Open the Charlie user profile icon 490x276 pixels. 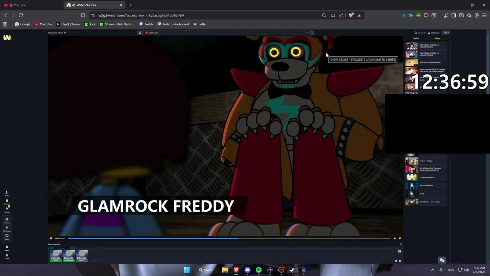pos(7,256)
